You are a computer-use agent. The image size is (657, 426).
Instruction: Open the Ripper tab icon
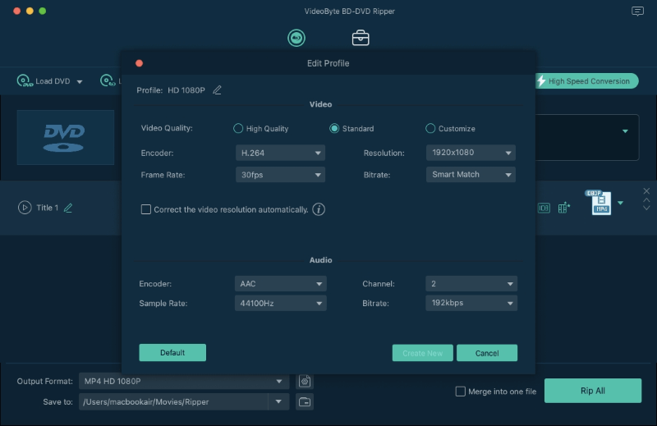[296, 38]
